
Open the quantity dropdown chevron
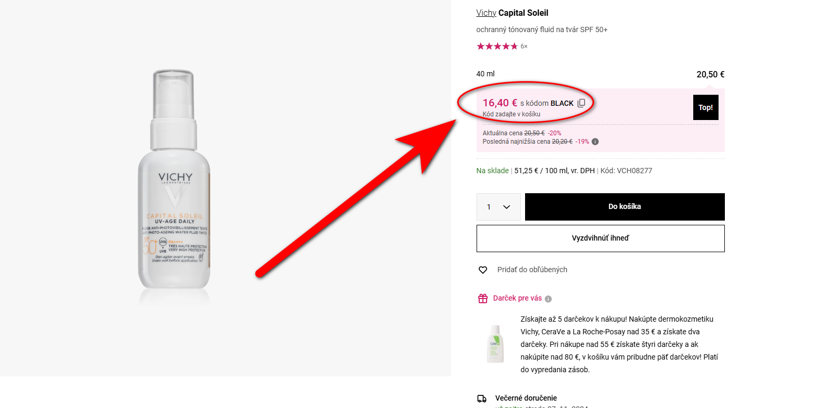(507, 207)
